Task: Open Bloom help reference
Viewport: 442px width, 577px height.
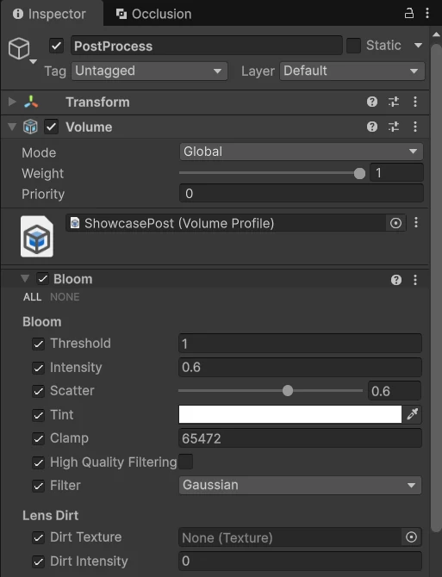Action: (396, 280)
